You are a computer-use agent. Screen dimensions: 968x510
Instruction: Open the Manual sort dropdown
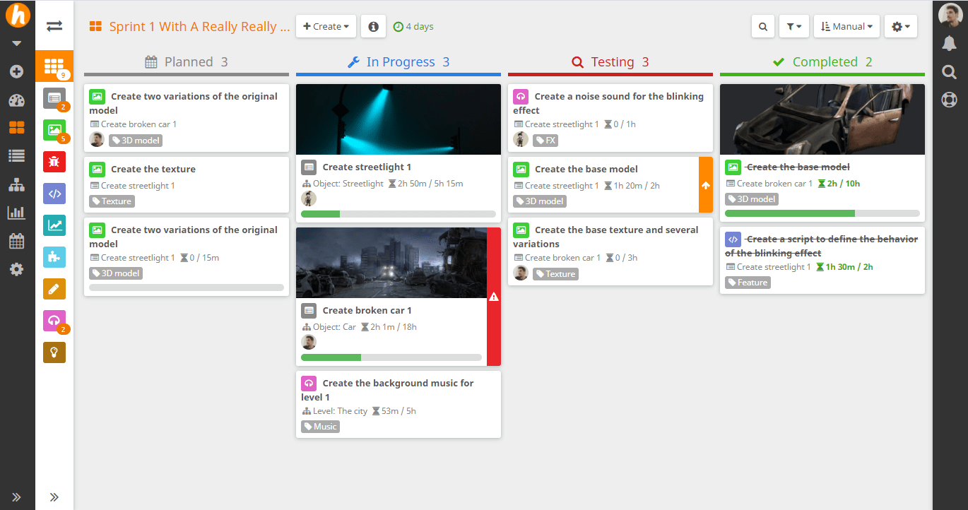[x=846, y=27]
